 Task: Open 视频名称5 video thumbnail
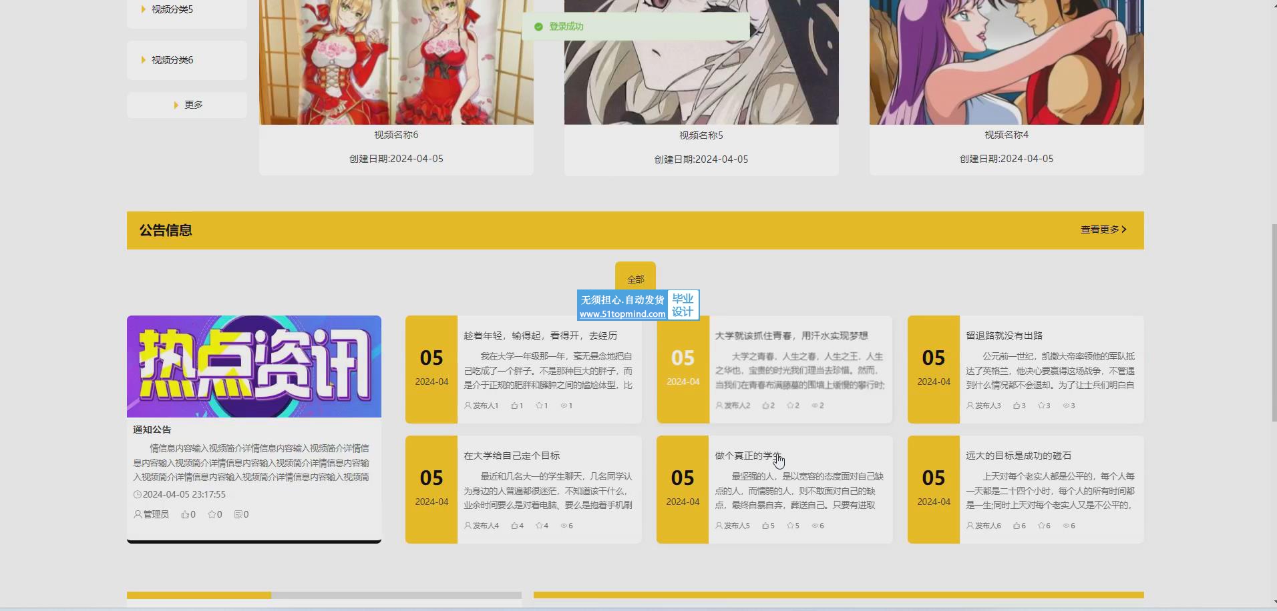tap(701, 62)
